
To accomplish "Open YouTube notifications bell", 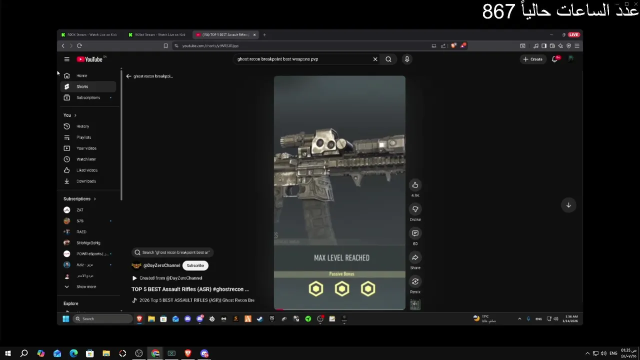I will (555, 59).
